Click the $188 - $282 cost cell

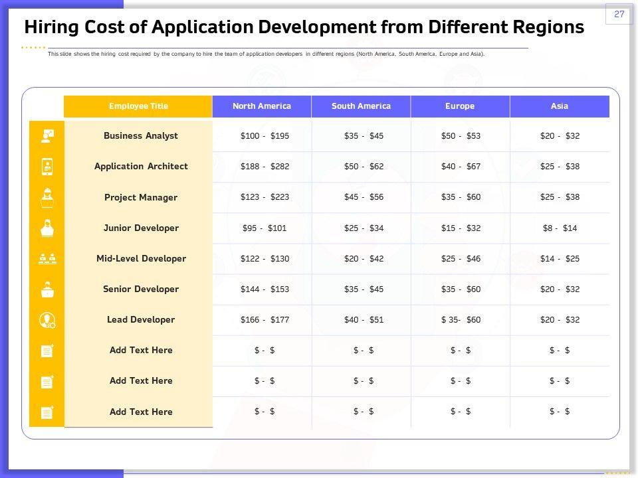265,167
